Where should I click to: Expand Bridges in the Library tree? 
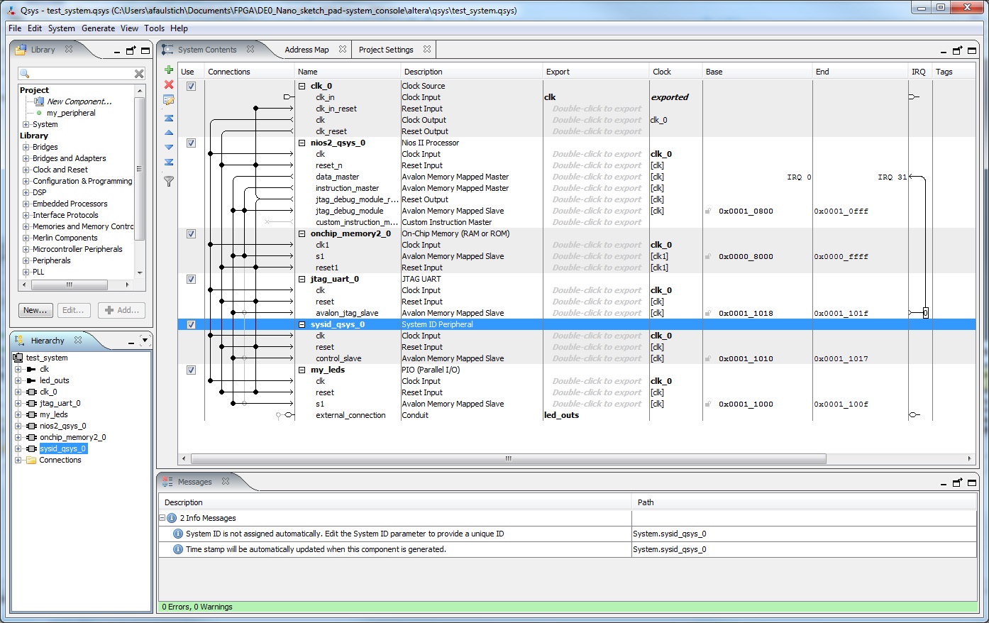(26, 147)
